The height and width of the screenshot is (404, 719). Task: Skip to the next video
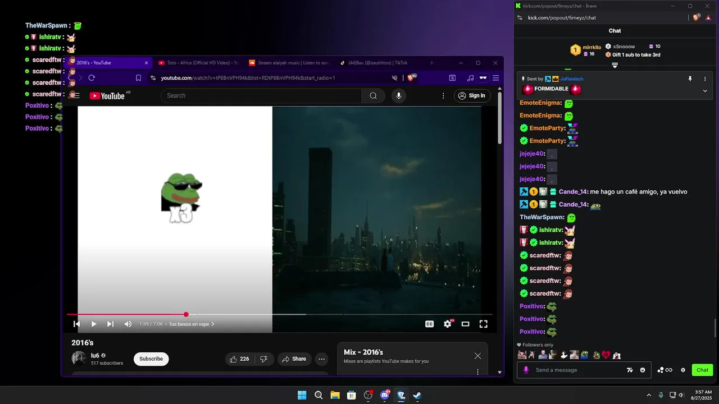coord(110,324)
